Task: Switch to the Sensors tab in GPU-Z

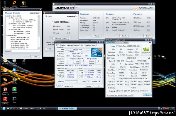Action: [x=119, y=43]
